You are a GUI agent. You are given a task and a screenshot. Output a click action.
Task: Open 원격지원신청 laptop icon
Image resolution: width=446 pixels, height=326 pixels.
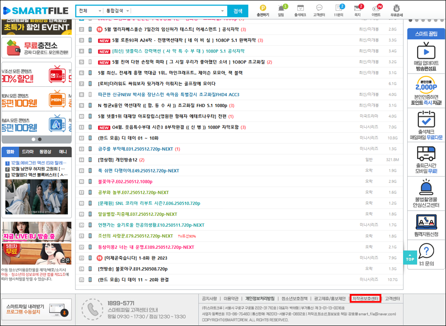click(x=426, y=222)
